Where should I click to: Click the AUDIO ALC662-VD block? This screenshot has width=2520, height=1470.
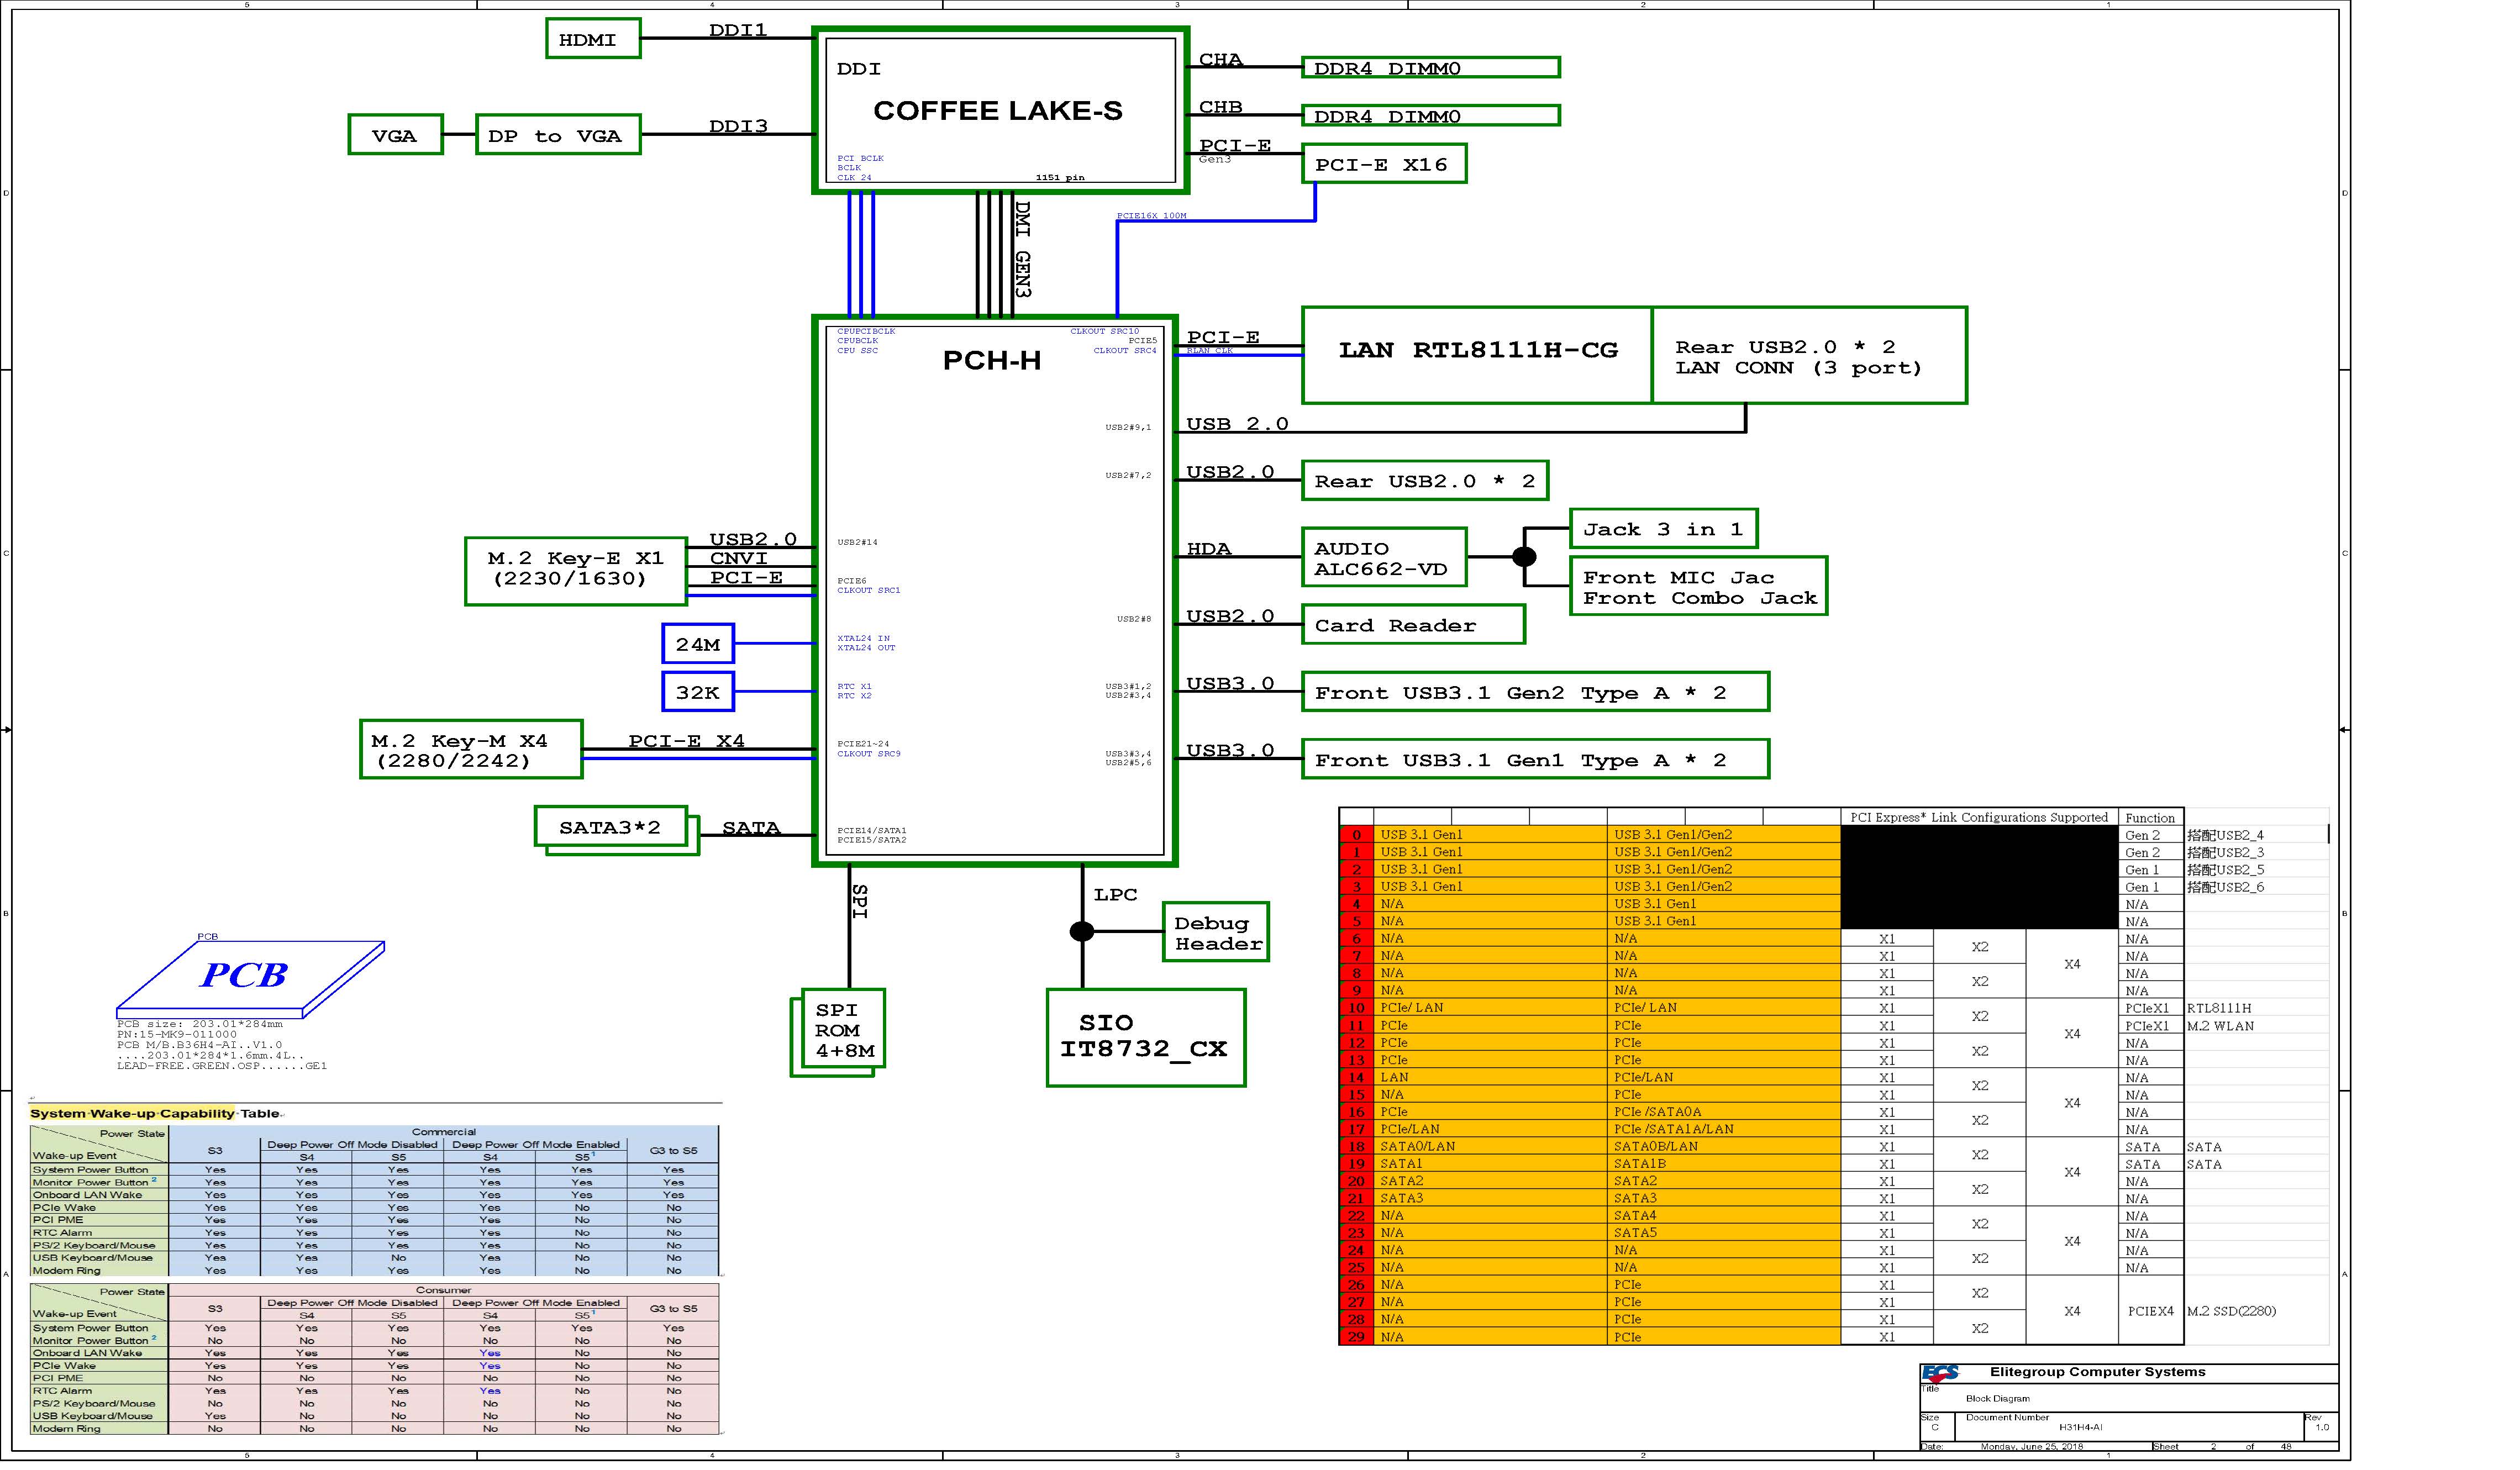tap(1383, 557)
